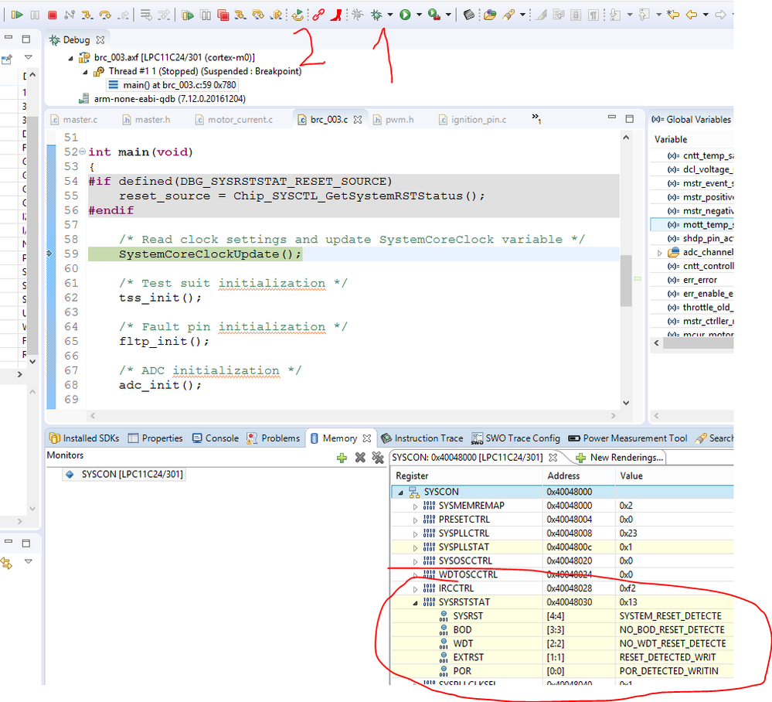Click the editor vertical scrollbar thumb

[626, 281]
